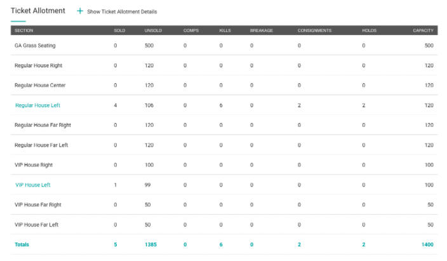Expand Show Ticket Allotment Details
Viewport: 447px width, 261px height.
(122, 11)
